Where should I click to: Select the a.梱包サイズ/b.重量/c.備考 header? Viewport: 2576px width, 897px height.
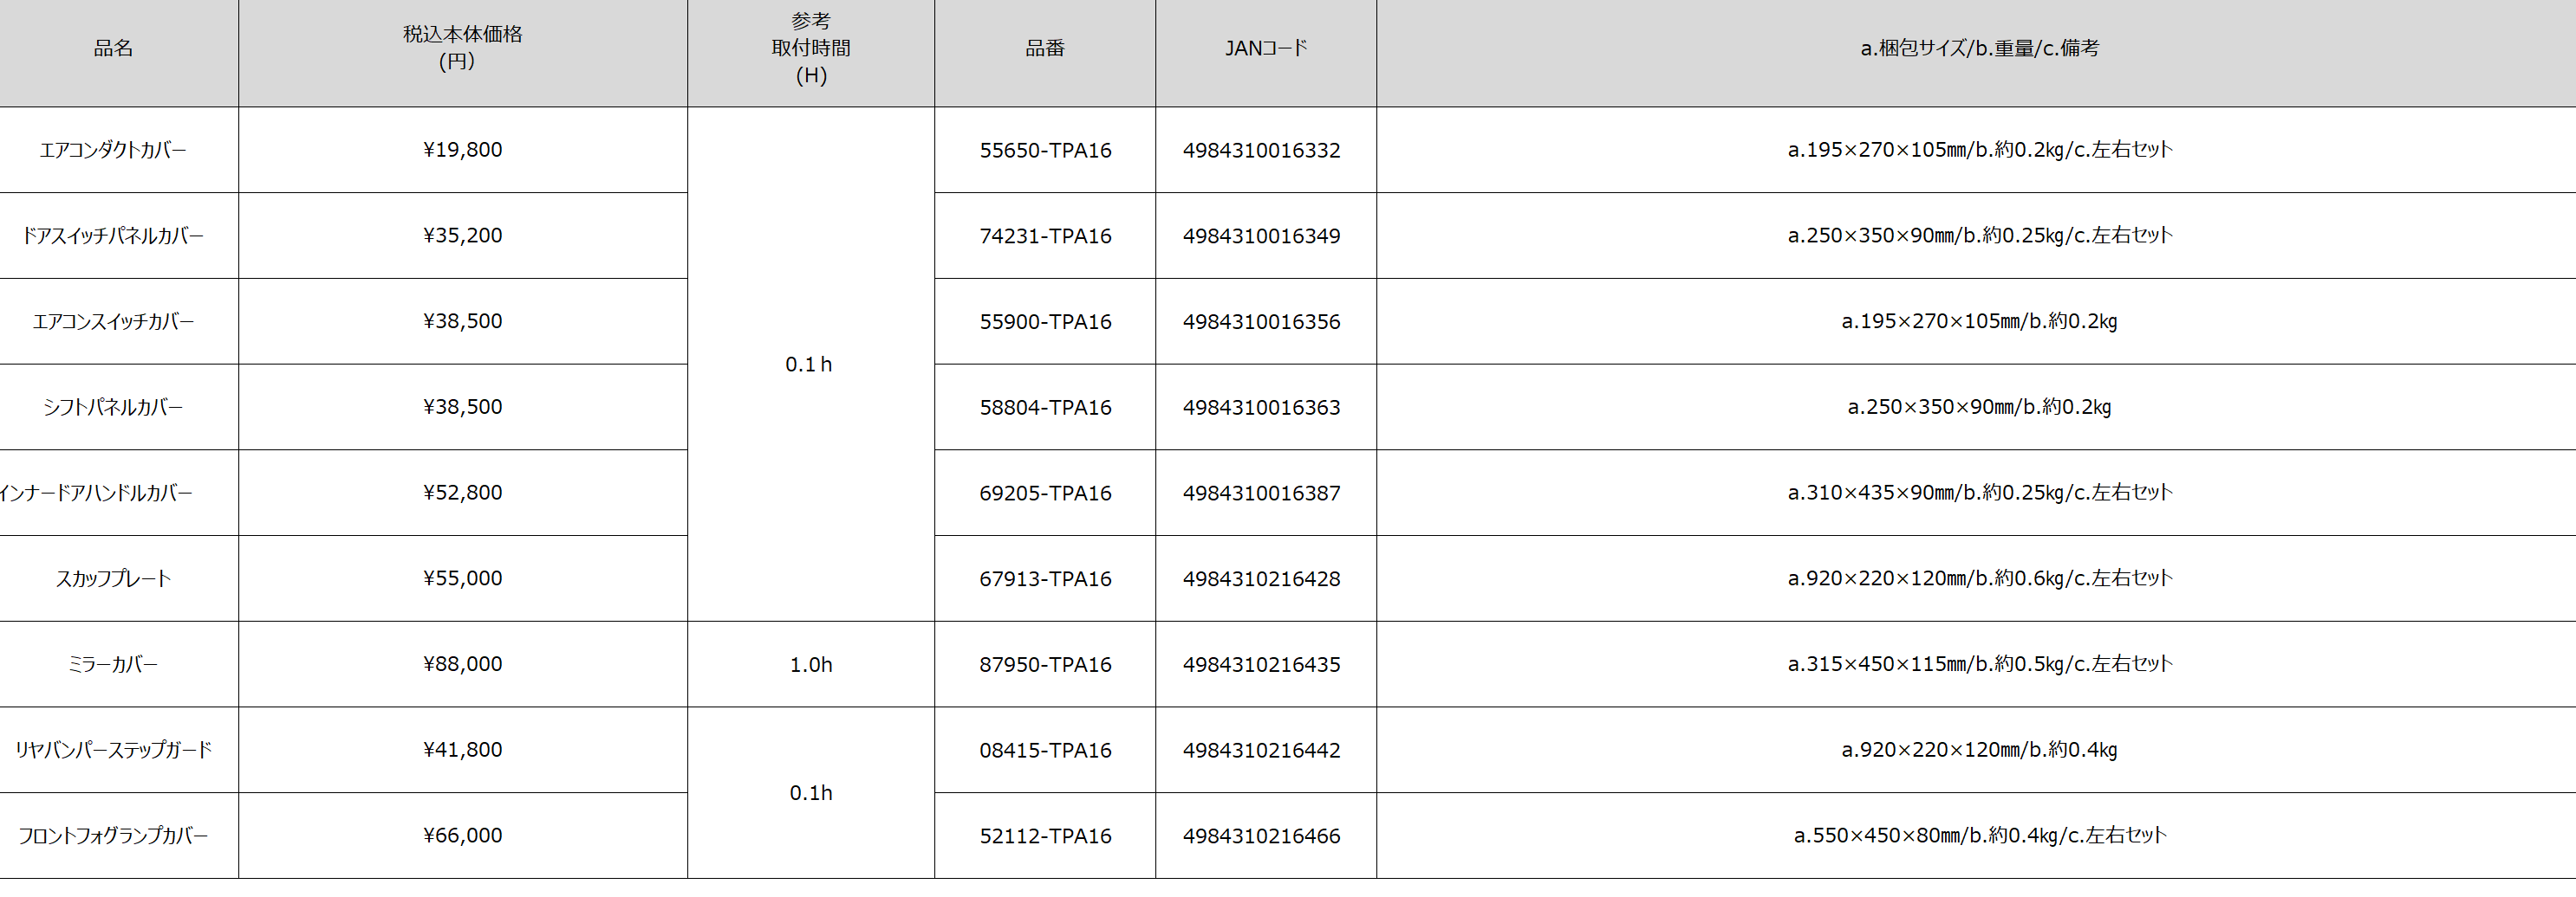pos(1978,48)
